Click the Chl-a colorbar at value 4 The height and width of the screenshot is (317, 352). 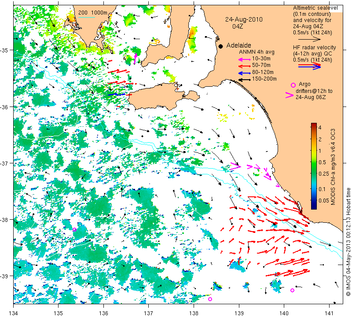point(314,127)
